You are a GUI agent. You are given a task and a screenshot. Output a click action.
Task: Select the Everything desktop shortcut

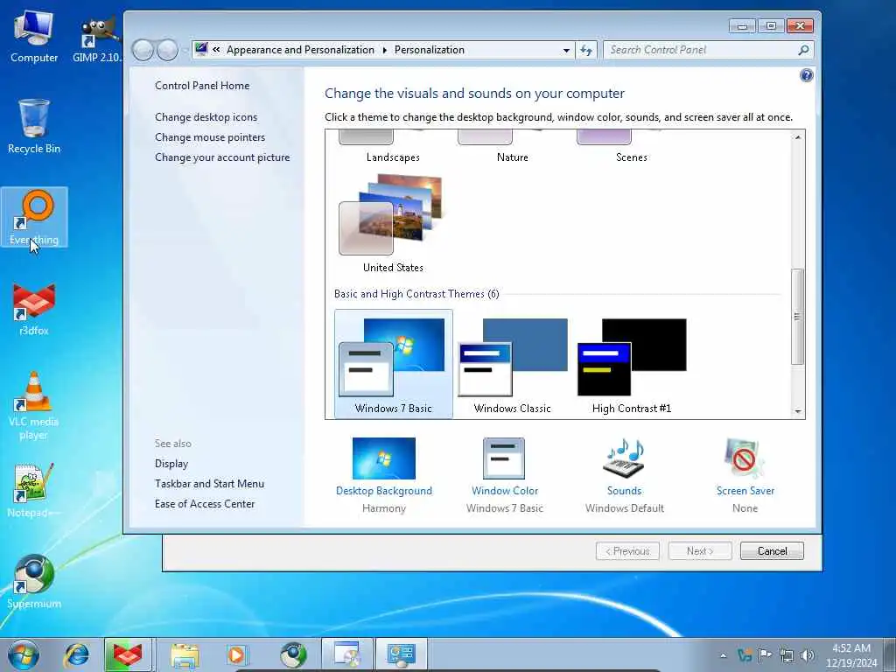click(34, 217)
